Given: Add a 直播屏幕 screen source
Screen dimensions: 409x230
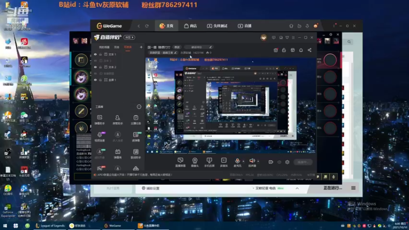Looking at the screenshot, I should point(180,162).
